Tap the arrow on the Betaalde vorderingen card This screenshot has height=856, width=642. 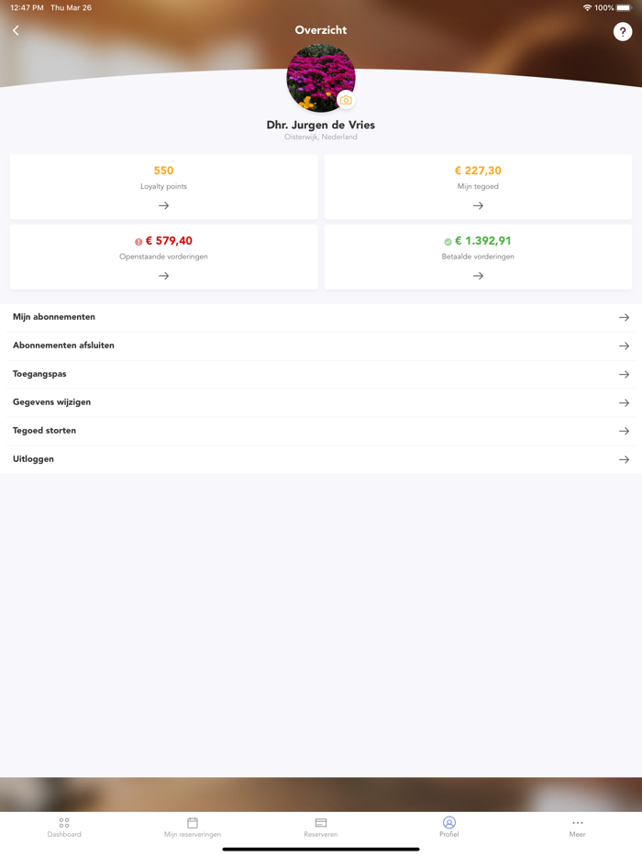pyautogui.click(x=477, y=273)
